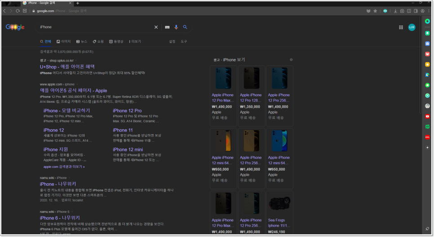The width and height of the screenshot is (434, 237).
Task: Open the ₩1,350,000 iPhone 12 Pro 128 product thumbnail
Action: [251, 78]
